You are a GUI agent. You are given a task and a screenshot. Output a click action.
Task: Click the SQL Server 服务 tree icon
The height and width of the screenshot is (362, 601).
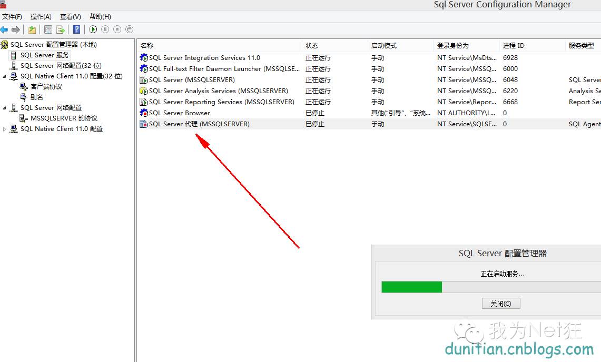(x=13, y=55)
